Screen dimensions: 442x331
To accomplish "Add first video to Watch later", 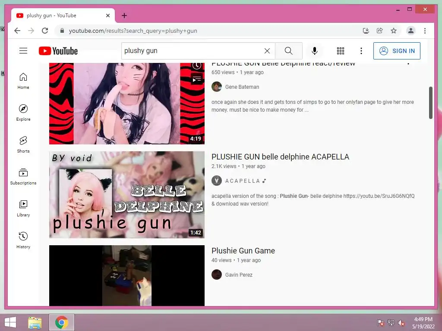I will click(197, 66).
